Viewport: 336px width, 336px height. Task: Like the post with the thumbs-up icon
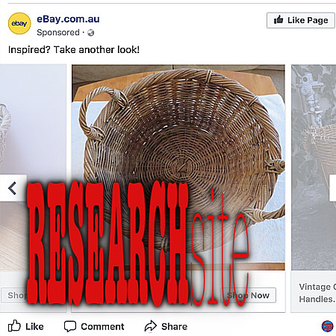point(14,326)
